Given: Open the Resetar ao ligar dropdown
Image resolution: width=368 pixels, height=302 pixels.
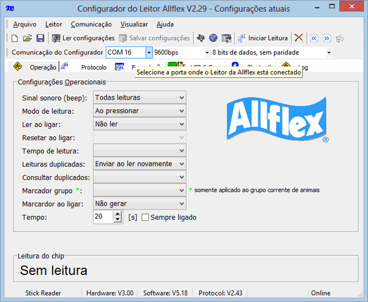Looking at the screenshot, I should click(140, 138).
